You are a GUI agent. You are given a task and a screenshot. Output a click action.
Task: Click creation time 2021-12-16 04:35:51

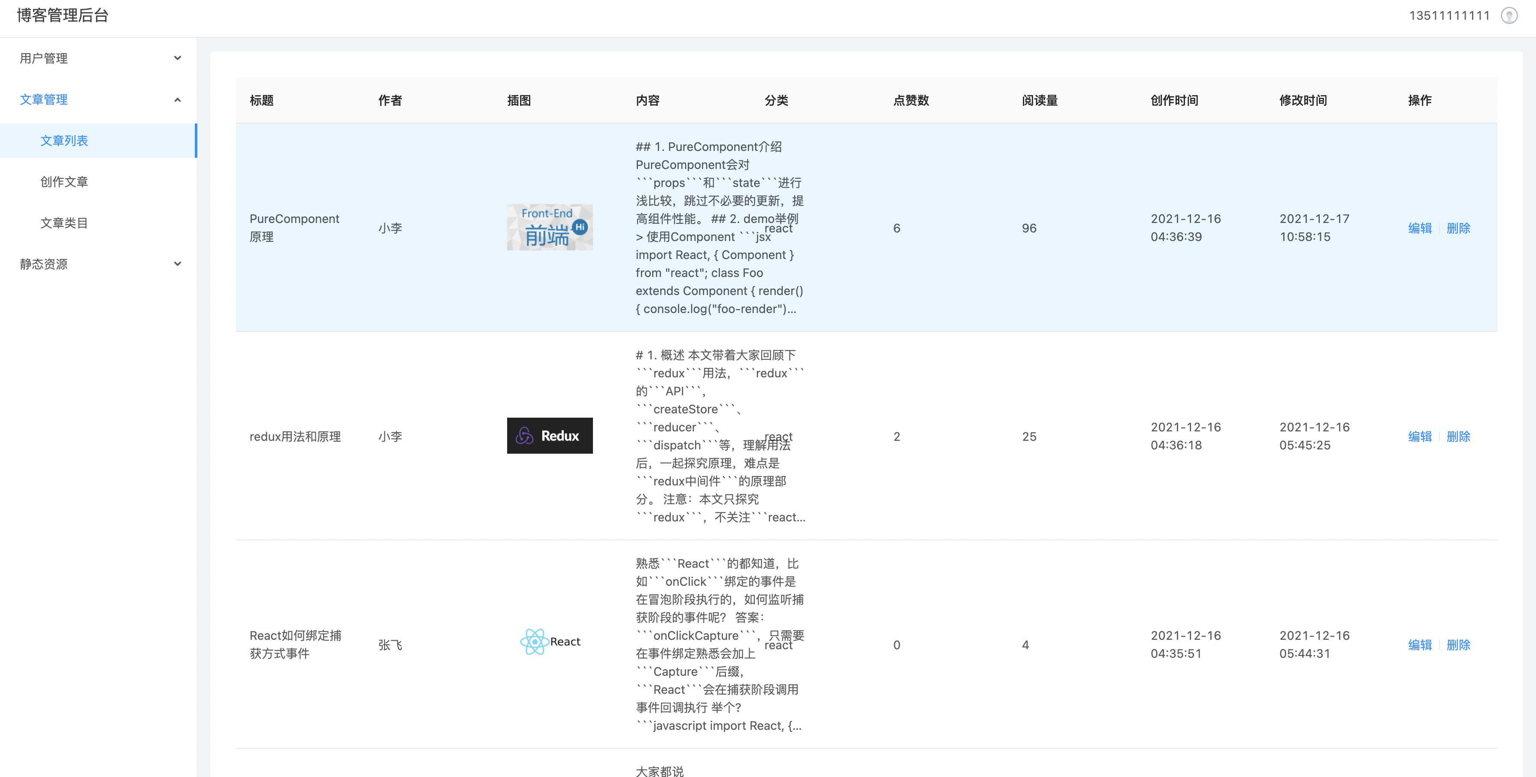coord(1186,644)
